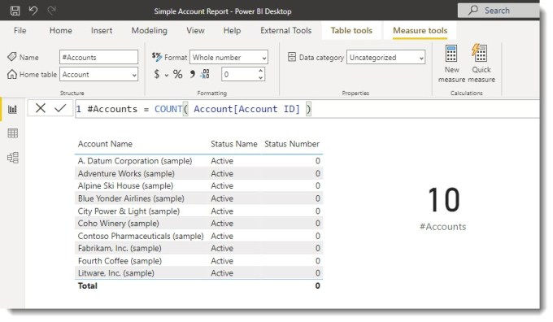Cancel the formula with X icon

pos(41,108)
